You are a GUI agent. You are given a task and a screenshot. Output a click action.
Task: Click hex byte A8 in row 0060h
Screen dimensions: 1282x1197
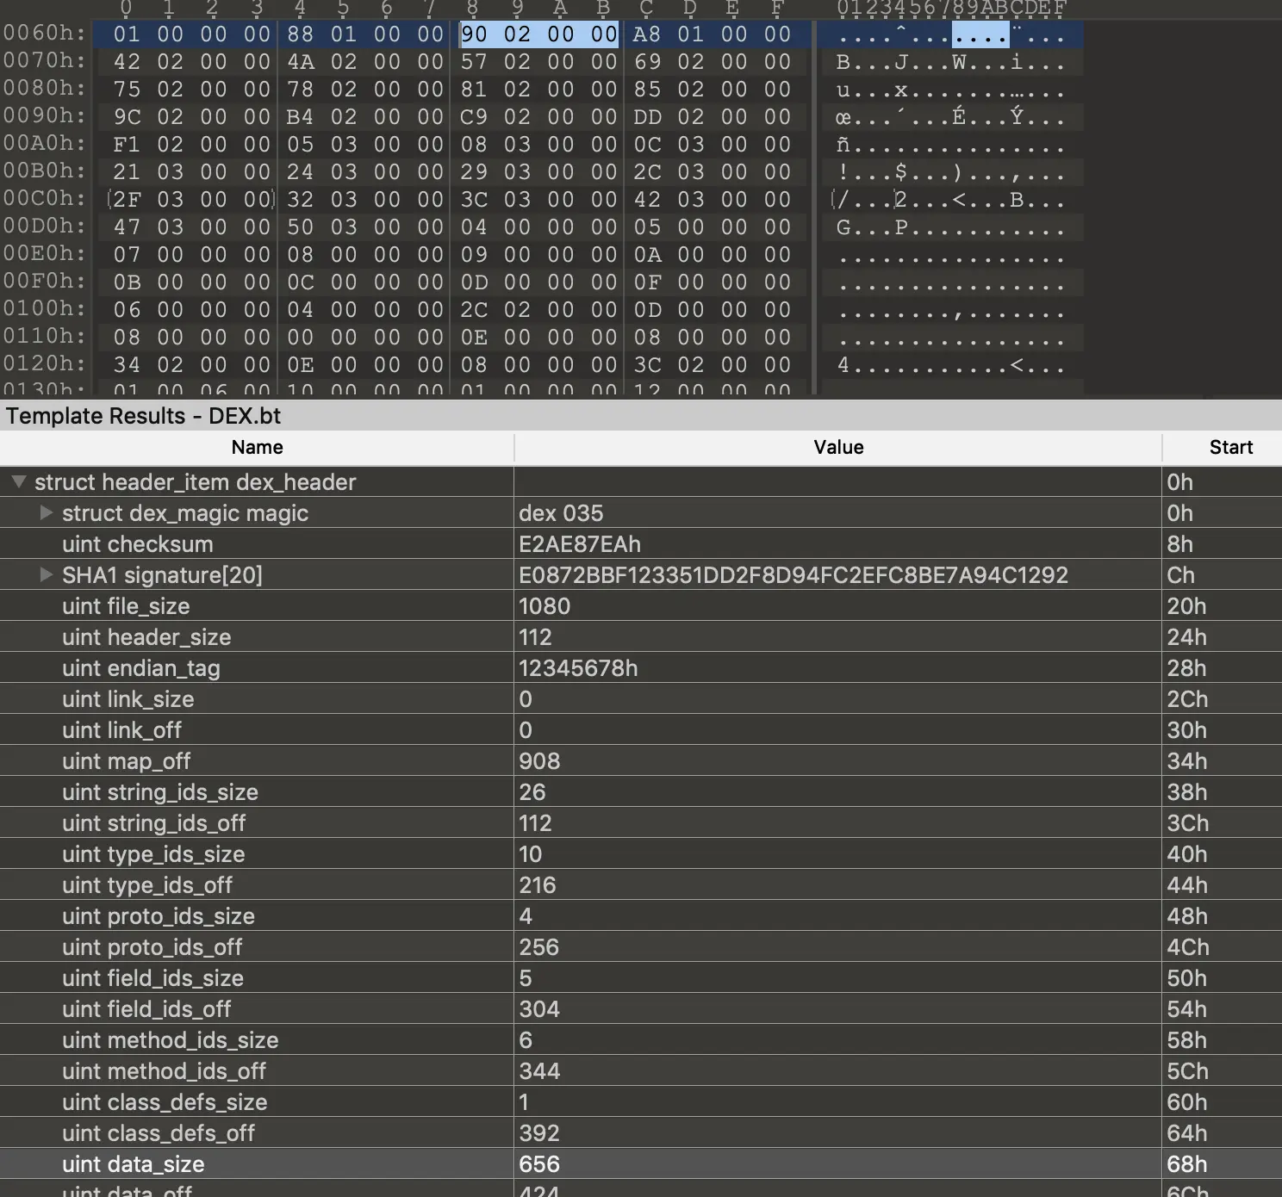pos(647,34)
